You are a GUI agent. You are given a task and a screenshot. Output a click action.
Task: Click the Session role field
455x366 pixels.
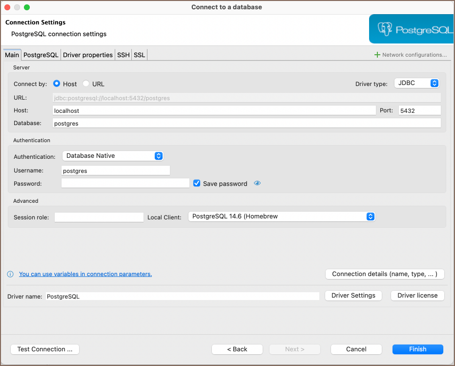coord(99,217)
